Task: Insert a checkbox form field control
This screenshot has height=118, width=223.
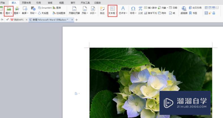Action: coord(210,8)
